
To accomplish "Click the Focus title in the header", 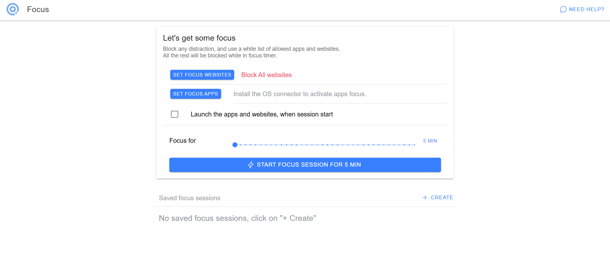I will pyautogui.click(x=38, y=10).
